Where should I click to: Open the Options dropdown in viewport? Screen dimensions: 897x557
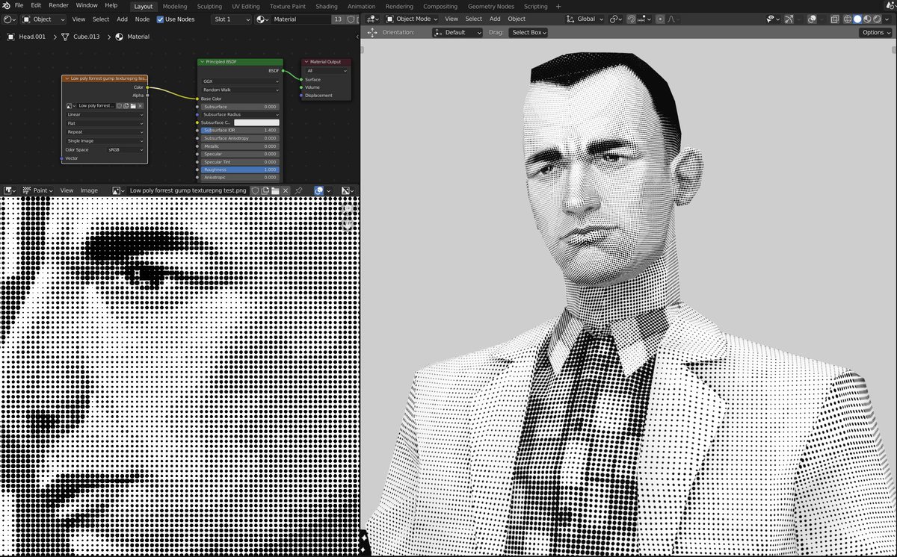(875, 32)
